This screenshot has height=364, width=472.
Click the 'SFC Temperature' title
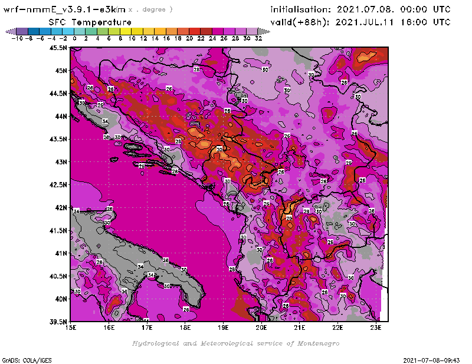(90, 22)
